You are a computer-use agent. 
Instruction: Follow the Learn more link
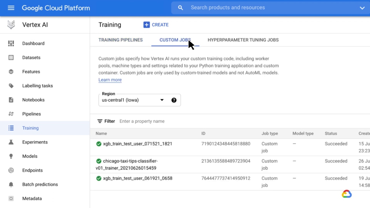(110, 80)
